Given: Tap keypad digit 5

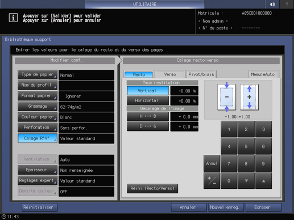Looking at the screenshot, I should click(x=246, y=146).
